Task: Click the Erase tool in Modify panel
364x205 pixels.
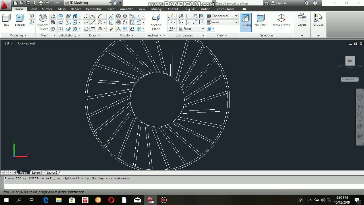Action: (x=111, y=29)
